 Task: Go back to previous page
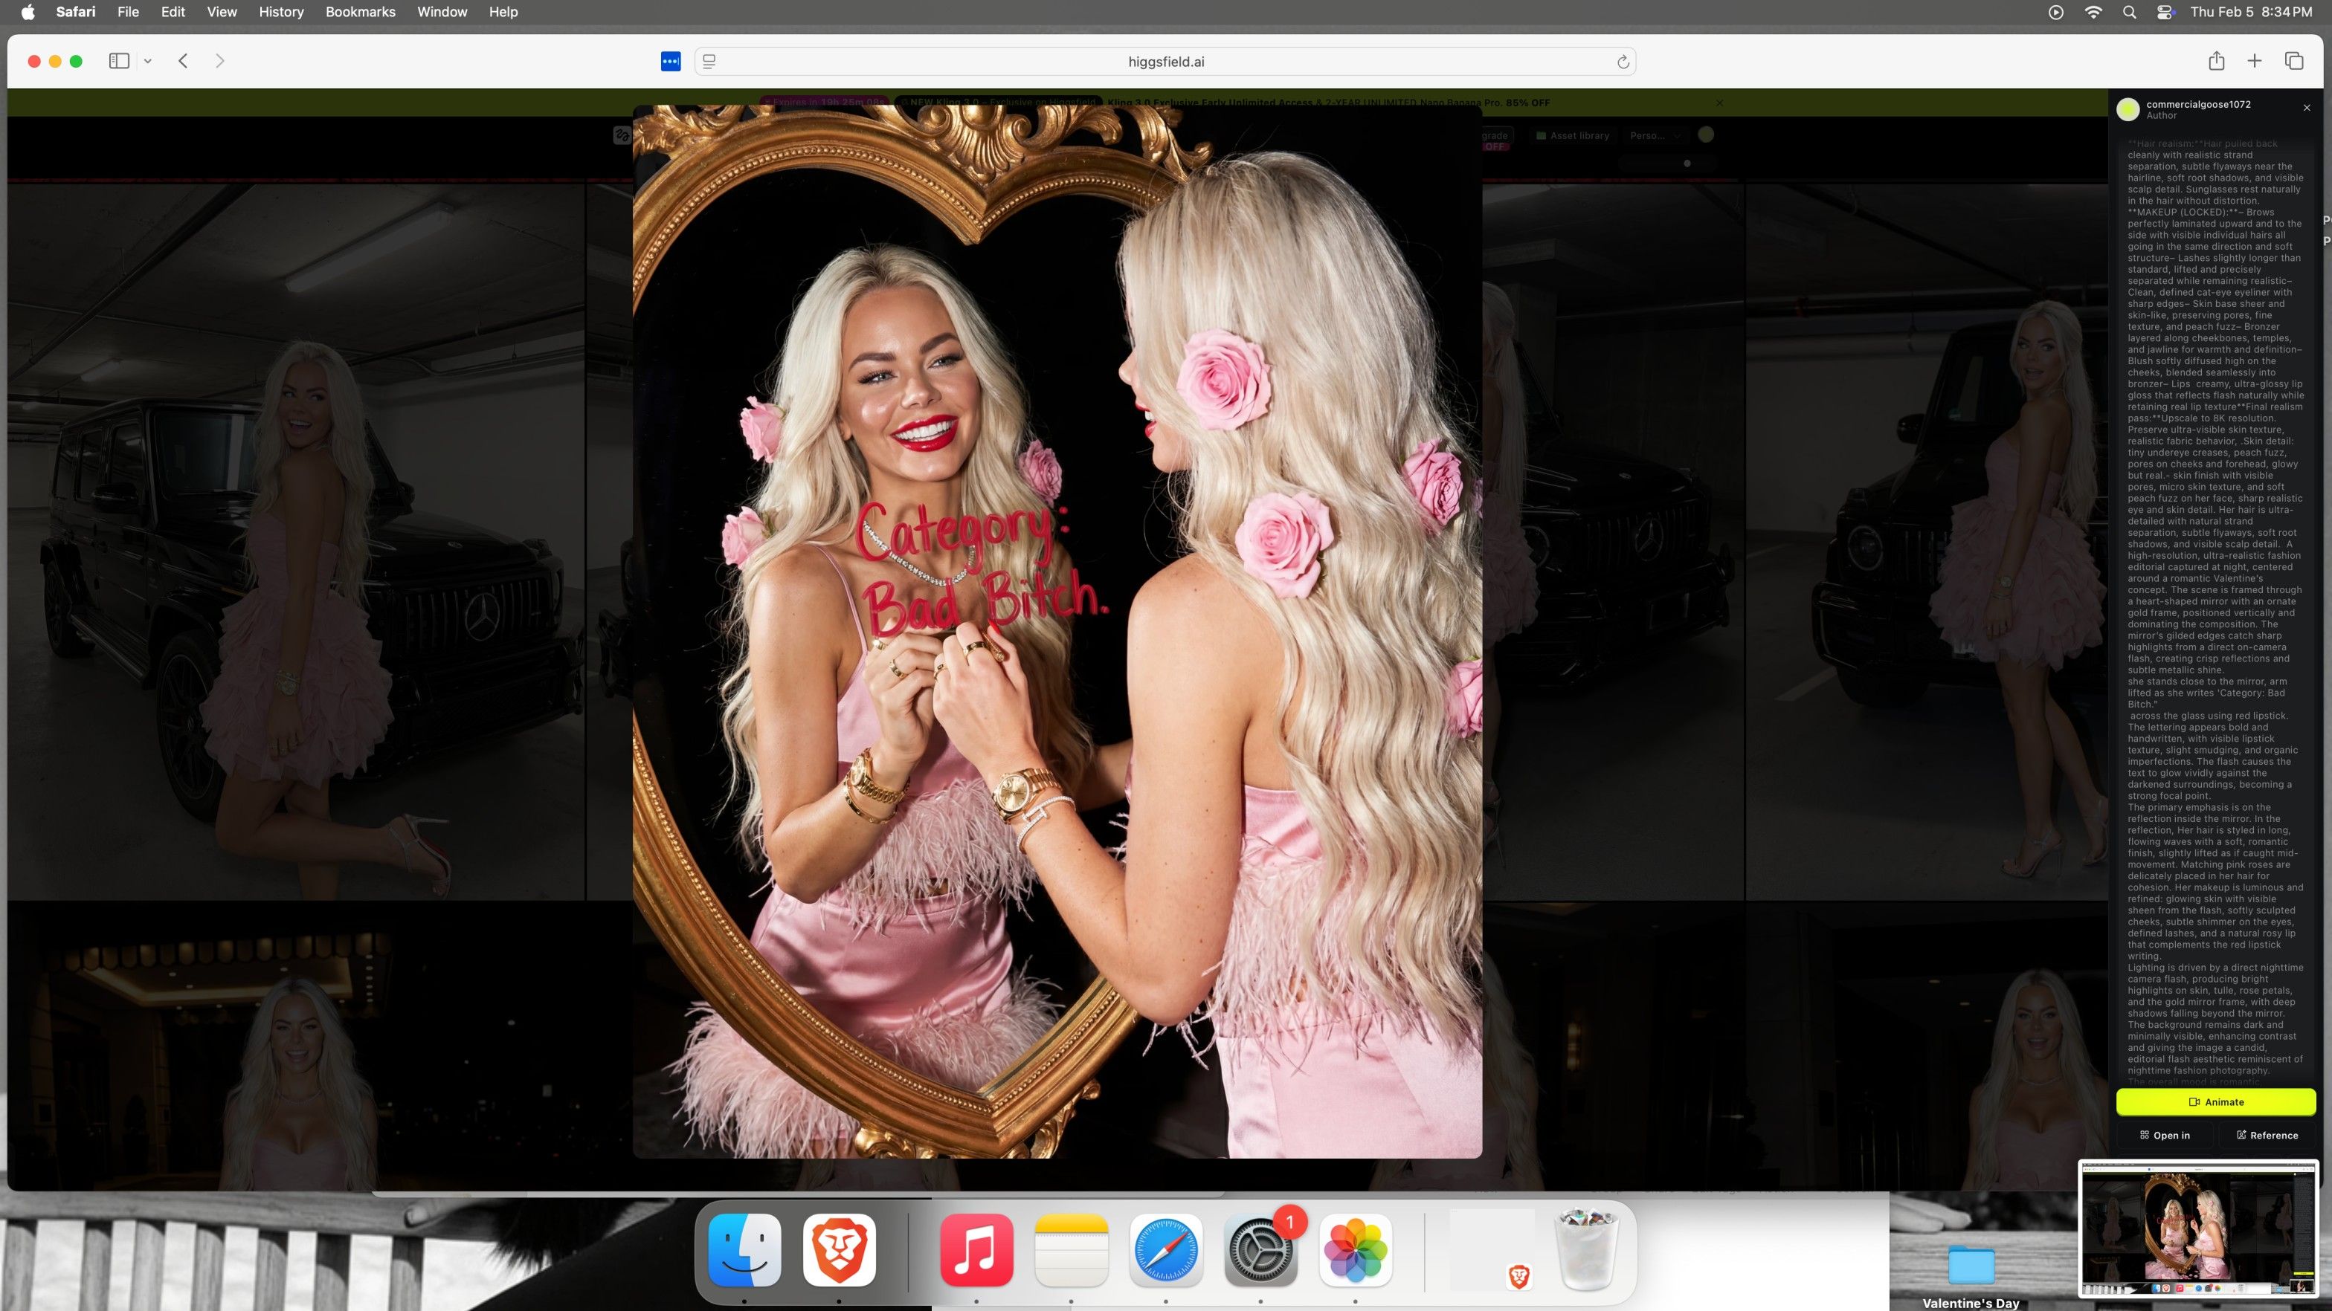click(183, 61)
